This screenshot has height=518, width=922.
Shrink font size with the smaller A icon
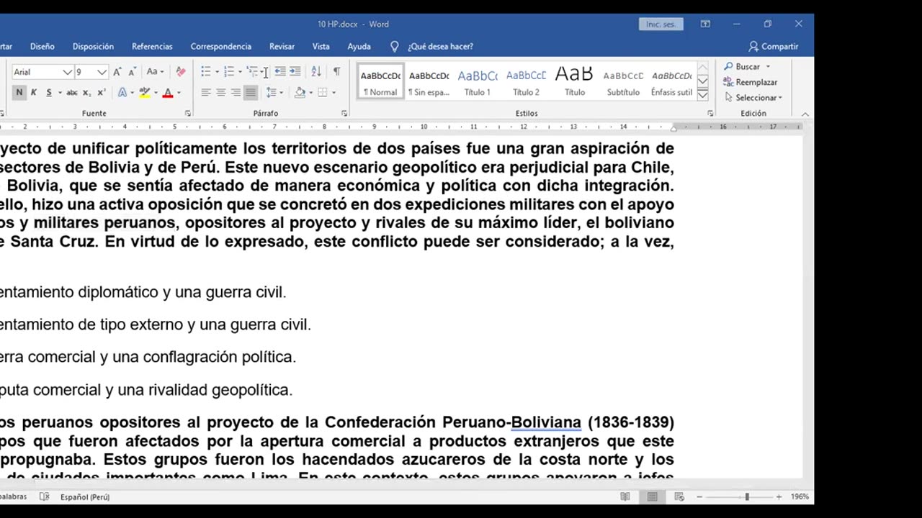[133, 72]
